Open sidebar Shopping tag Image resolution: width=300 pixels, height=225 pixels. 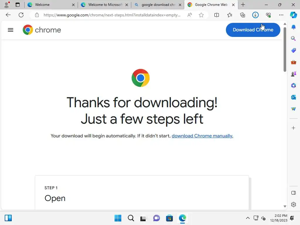tap(294, 50)
